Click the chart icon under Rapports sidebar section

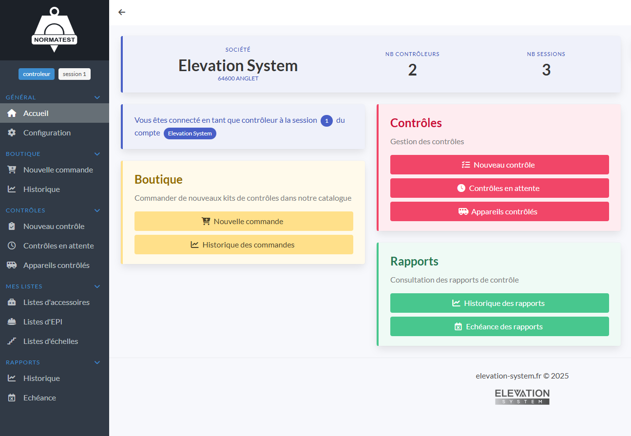[12, 378]
